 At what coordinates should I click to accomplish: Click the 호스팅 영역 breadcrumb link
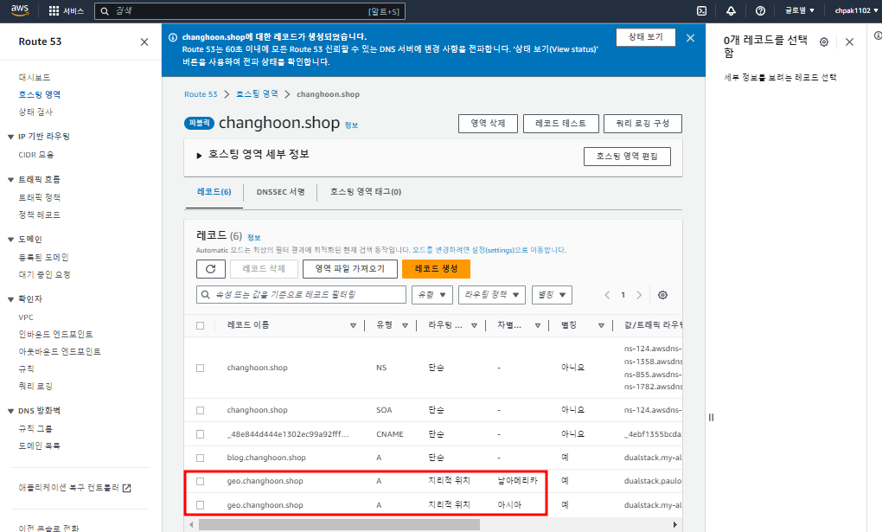pyautogui.click(x=257, y=94)
